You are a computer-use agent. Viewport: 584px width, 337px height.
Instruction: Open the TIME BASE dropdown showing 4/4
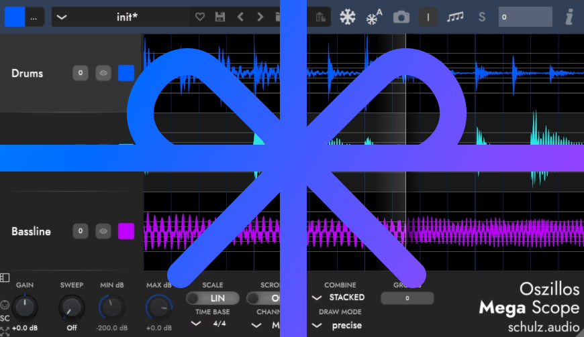210,324
